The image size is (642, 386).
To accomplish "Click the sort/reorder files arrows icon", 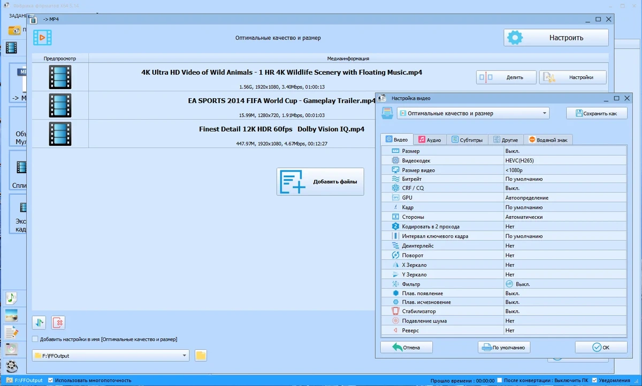I will (x=39, y=322).
